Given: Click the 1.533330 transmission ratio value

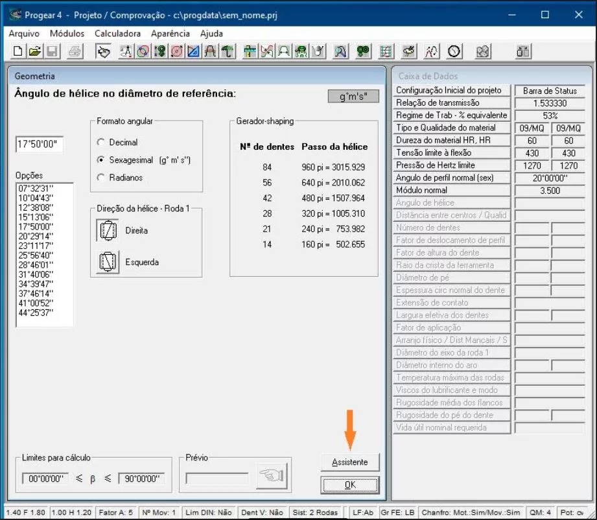Looking at the screenshot, I should tap(550, 103).
